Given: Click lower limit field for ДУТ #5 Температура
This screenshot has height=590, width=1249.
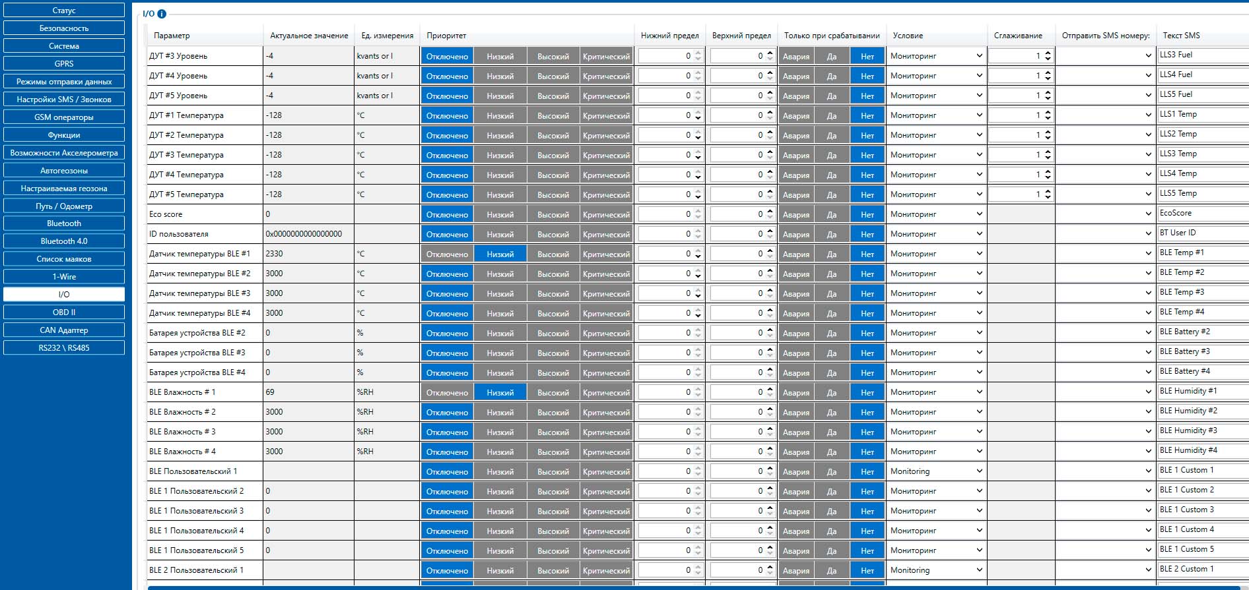Looking at the screenshot, I should (665, 194).
